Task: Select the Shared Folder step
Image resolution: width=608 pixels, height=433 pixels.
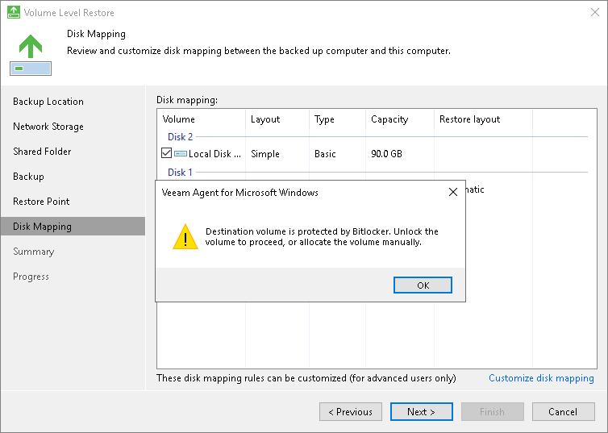Action: click(42, 152)
